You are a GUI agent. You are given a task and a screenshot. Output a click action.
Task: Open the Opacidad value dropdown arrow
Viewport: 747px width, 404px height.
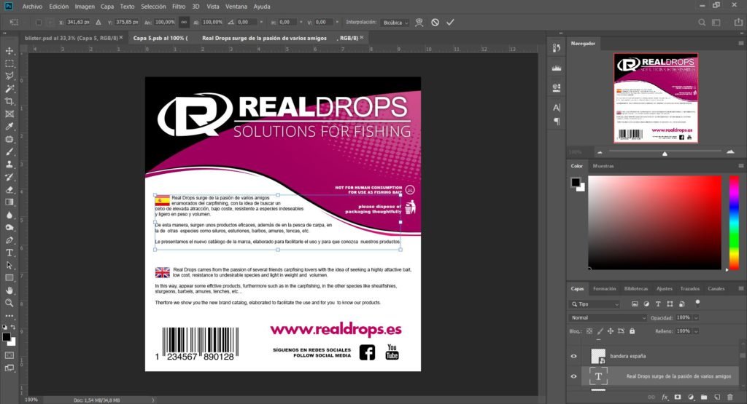tap(696, 317)
